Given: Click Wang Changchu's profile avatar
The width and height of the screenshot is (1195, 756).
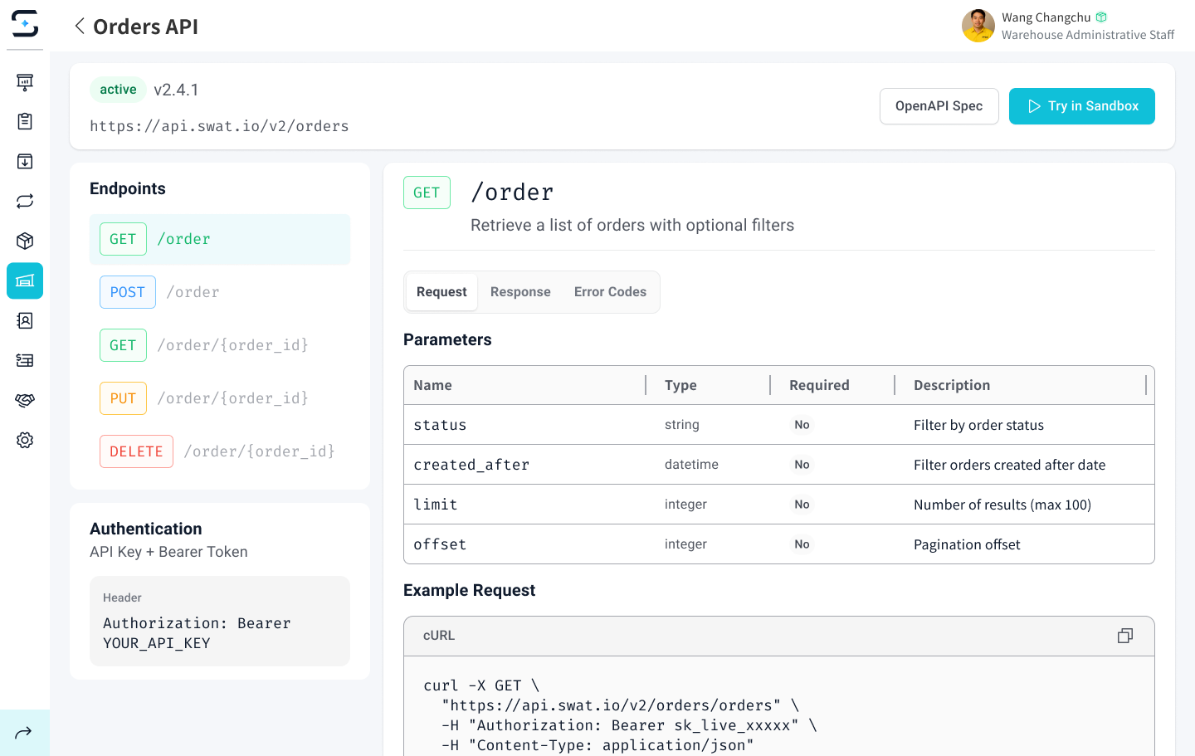Looking at the screenshot, I should [x=978, y=26].
